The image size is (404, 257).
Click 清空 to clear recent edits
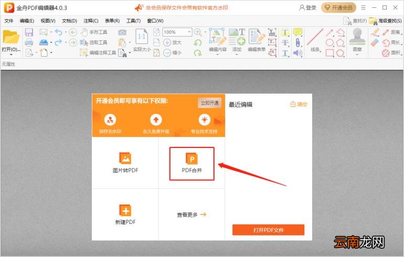pos(299,104)
